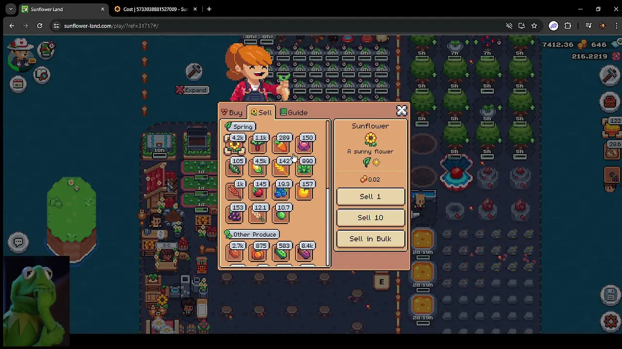Viewport: 622px width, 349px height.
Task: Select the purple crop showing 150
Action: click(x=305, y=144)
